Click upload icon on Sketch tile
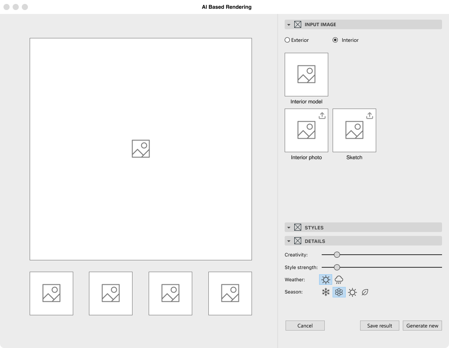The image size is (449, 348). [370, 116]
